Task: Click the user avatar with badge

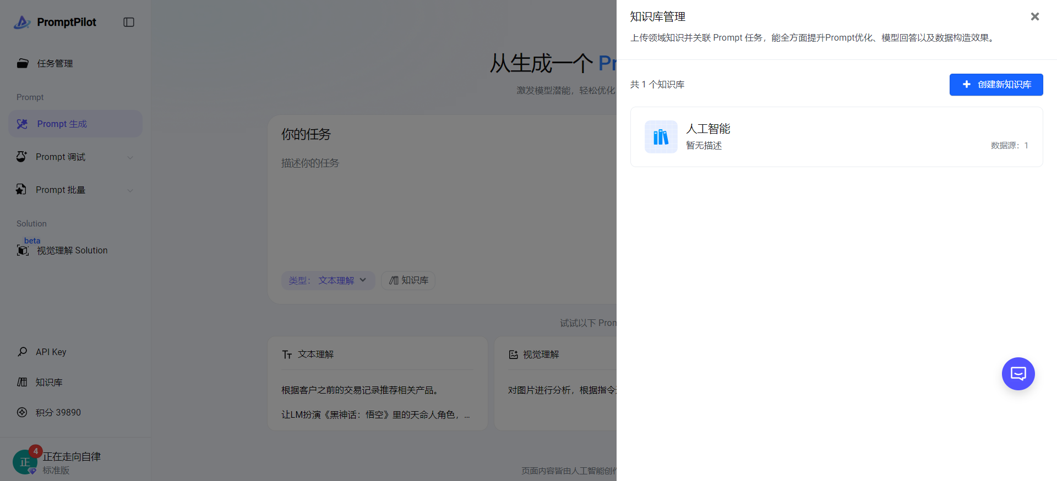Action: pyautogui.click(x=26, y=461)
